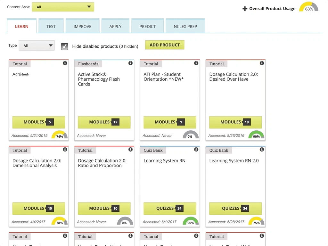Click Accessed: 5/28/2017 date text
Screen dimensions: 328x246
[x=226, y=222]
